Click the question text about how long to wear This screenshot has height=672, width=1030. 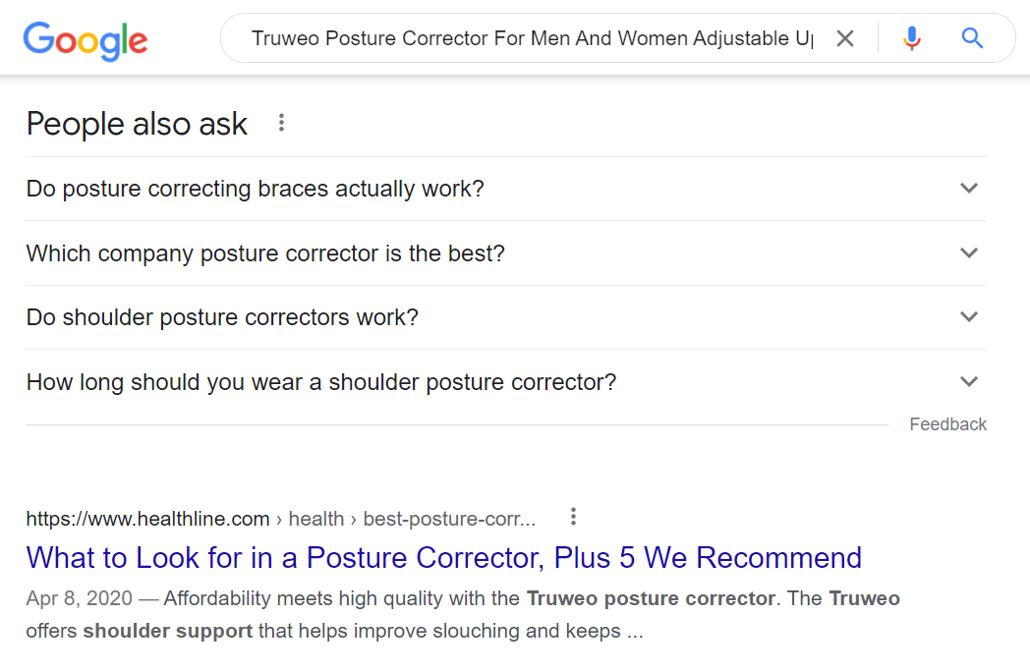[x=321, y=382]
